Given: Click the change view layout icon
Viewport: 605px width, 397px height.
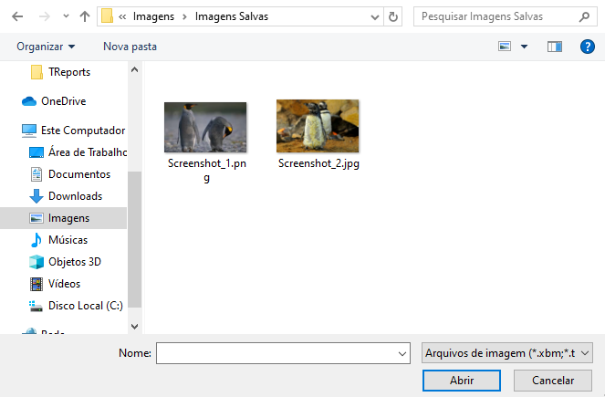Looking at the screenshot, I should [x=505, y=47].
